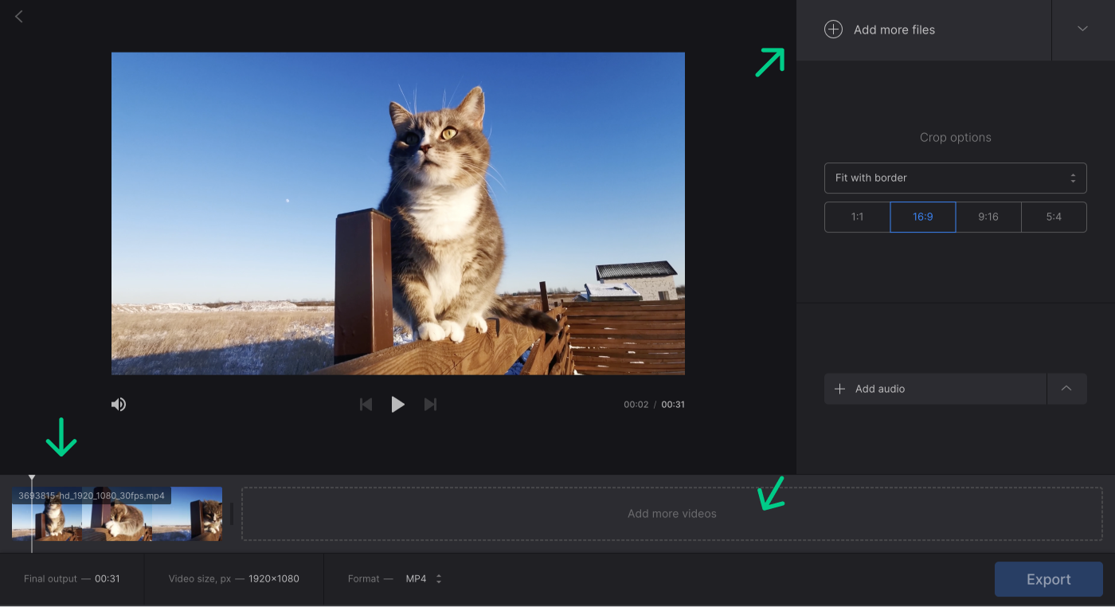The image size is (1115, 607).
Task: Skip to the next clip
Action: 430,405
